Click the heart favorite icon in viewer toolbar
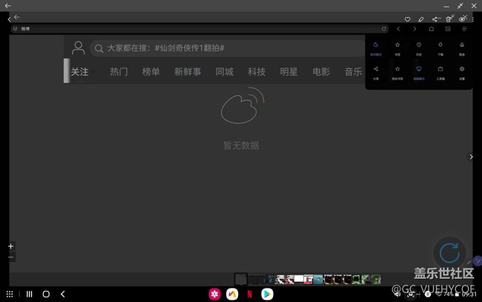 point(408,19)
